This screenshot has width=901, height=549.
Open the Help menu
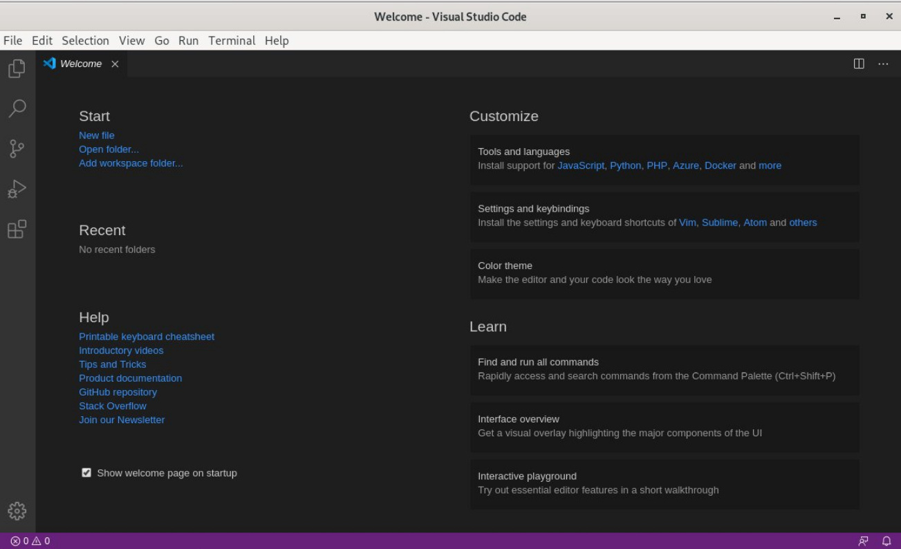tap(277, 41)
